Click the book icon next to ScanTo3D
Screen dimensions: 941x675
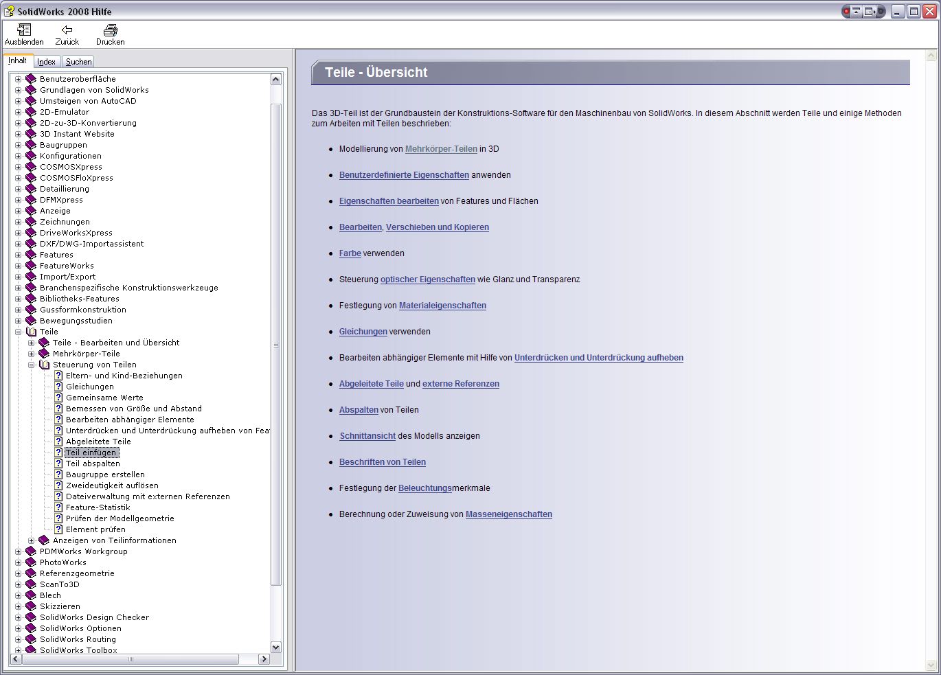31,584
